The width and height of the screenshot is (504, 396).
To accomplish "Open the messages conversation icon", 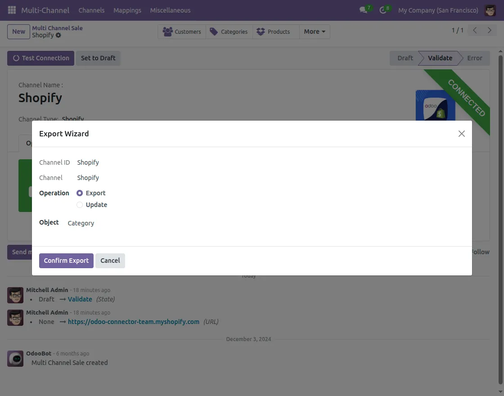I will point(363,10).
